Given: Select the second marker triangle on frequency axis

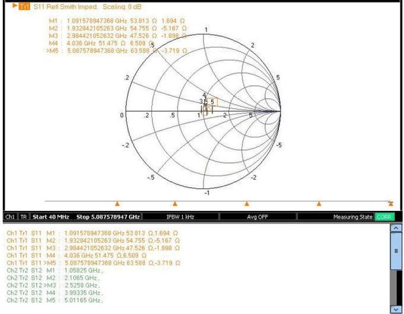Looking at the screenshot, I should pos(175,204).
